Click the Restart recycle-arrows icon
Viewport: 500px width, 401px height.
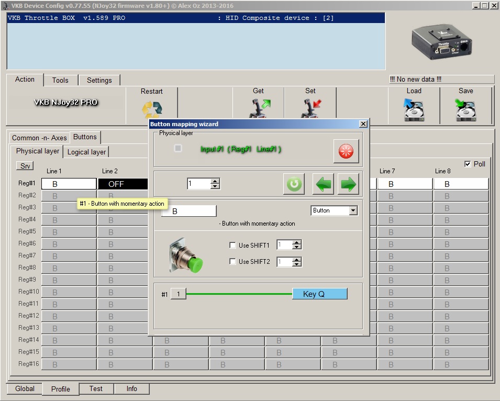tap(151, 109)
